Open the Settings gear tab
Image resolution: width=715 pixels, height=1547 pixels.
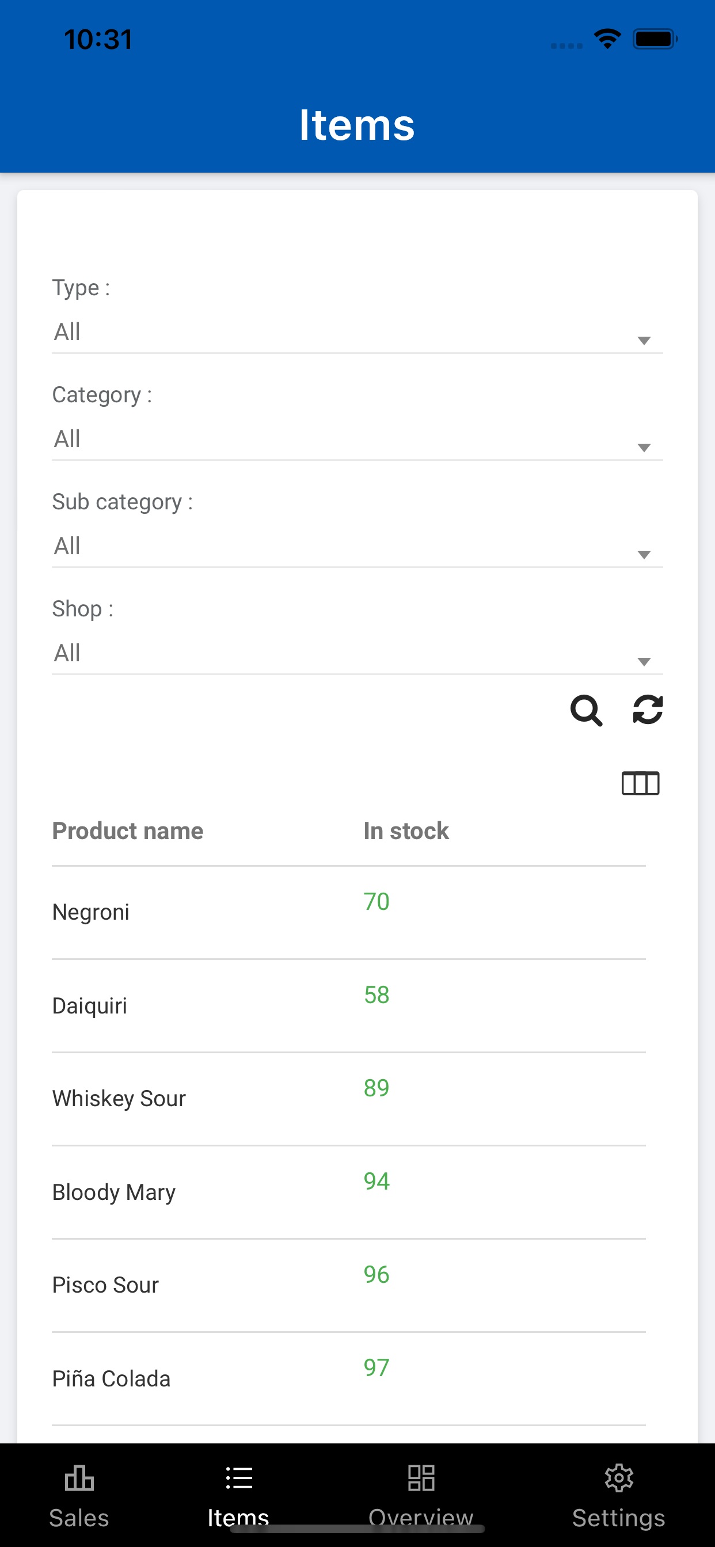(618, 1496)
